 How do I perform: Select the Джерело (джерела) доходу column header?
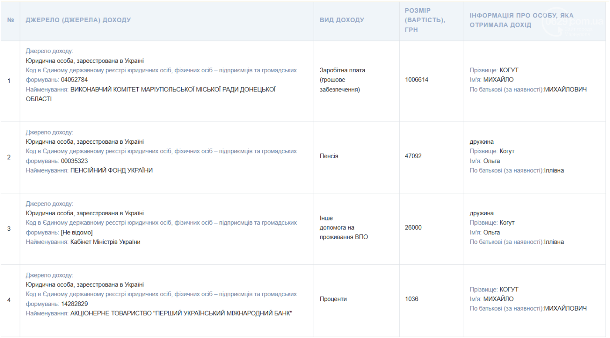tap(78, 20)
